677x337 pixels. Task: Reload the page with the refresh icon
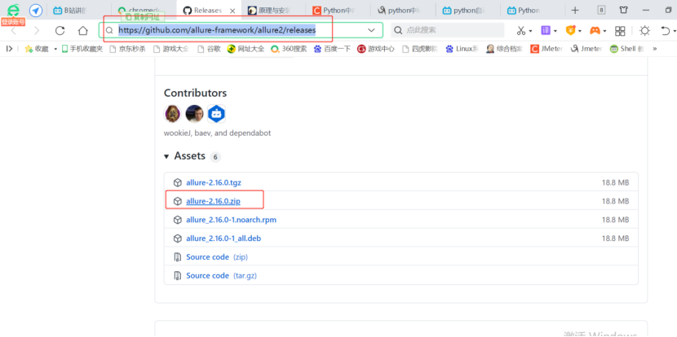pos(60,31)
